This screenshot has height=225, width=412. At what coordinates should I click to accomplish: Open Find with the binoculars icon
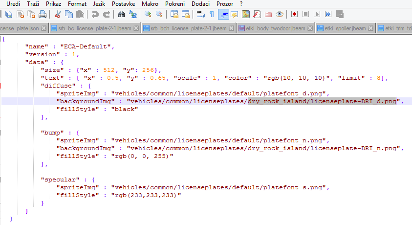coord(121,14)
